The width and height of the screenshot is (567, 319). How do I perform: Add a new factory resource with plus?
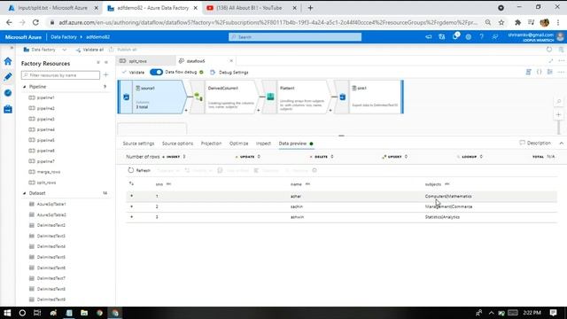point(106,74)
